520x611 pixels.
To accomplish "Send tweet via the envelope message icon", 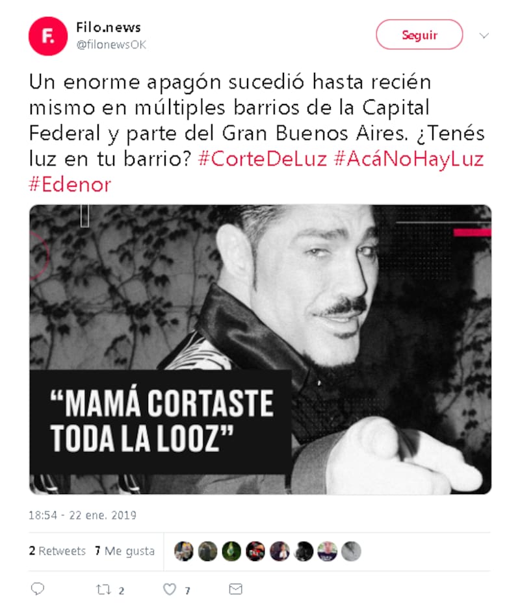I will (x=235, y=589).
